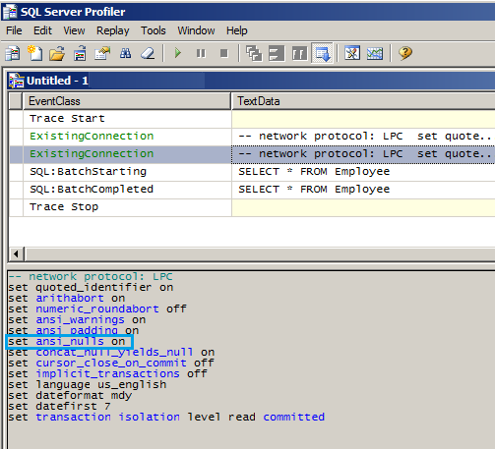Open the Help menu
Viewport: 495px width, 449px height.
click(x=237, y=30)
